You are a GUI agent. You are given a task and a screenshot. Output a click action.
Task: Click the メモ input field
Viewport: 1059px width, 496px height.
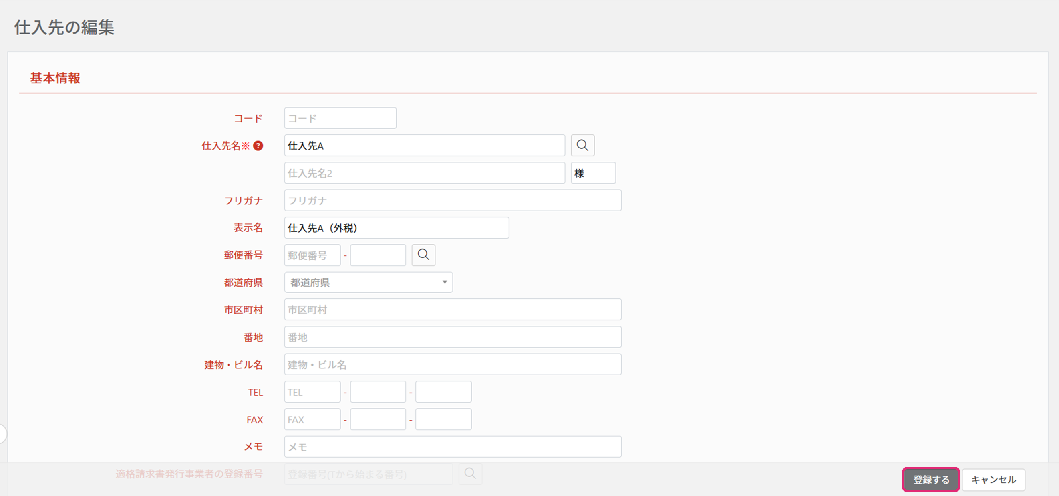[452, 447]
